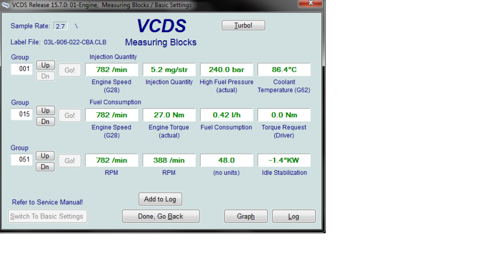Close the VCDS Measuring Blocks window
Viewport: 484px width, 272px height.
click(x=310, y=4)
